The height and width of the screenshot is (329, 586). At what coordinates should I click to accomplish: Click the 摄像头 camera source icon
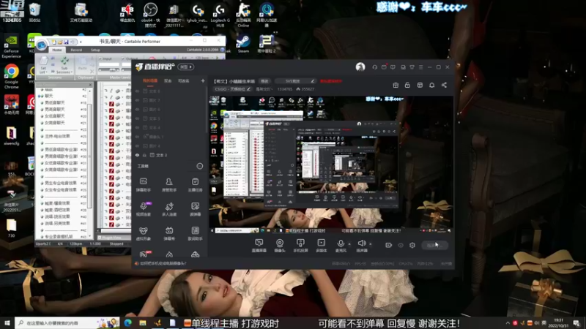279,243
